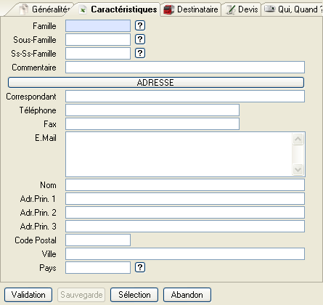Focus the Code Postal field

click(x=98, y=240)
